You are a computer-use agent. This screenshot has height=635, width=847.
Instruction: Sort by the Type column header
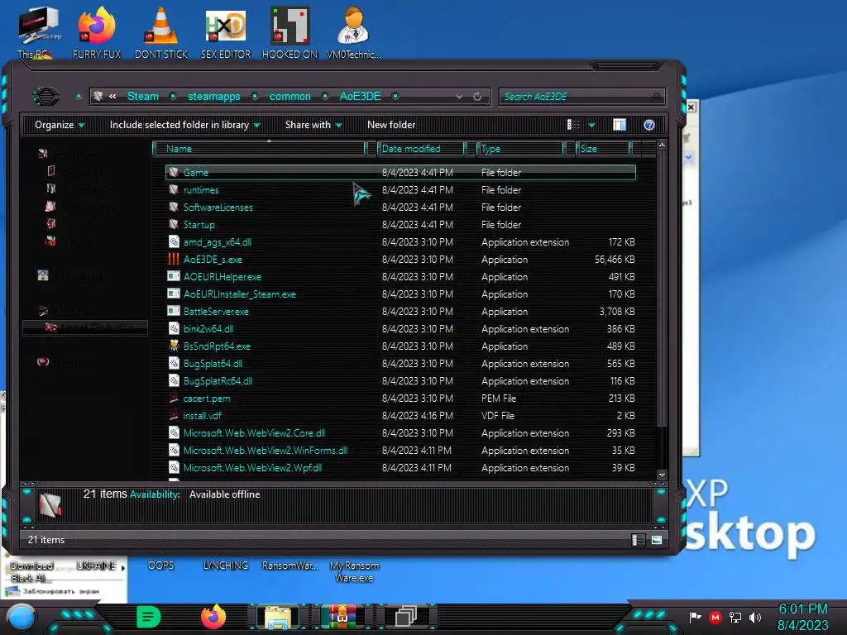pos(520,149)
